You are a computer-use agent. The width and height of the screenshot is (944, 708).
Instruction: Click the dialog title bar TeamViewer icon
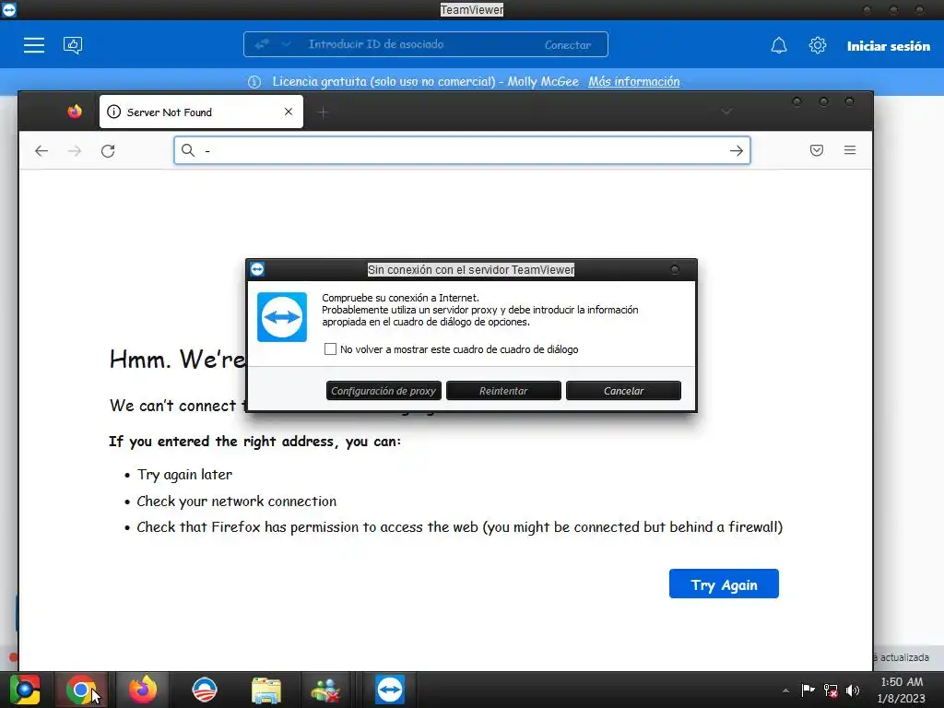point(257,269)
